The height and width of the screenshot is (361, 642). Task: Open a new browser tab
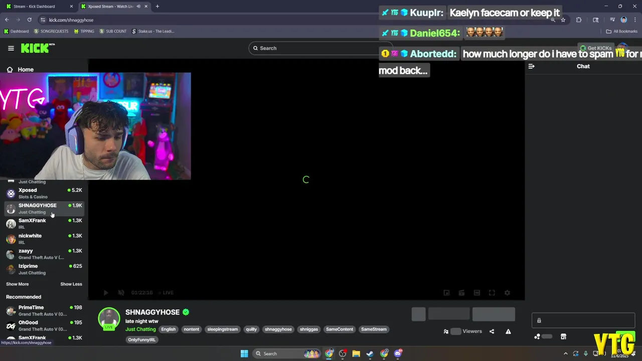[157, 7]
